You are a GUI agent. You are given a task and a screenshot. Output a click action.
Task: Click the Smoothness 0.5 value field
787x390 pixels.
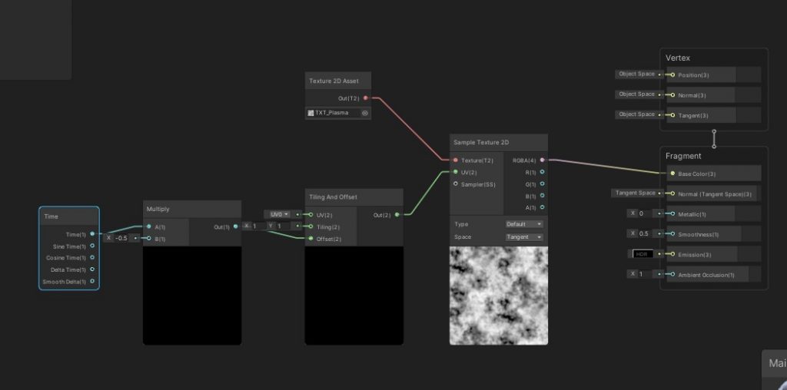pos(643,233)
